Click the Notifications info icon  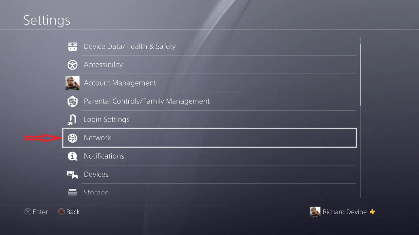click(x=72, y=156)
